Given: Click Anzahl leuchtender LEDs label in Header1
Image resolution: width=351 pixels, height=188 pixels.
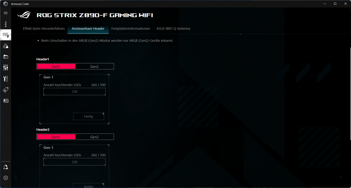Looking at the screenshot, I should [62, 85].
